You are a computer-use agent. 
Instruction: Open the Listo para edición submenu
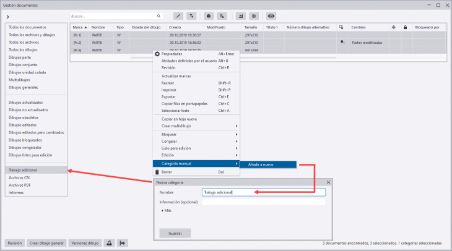coord(196,148)
